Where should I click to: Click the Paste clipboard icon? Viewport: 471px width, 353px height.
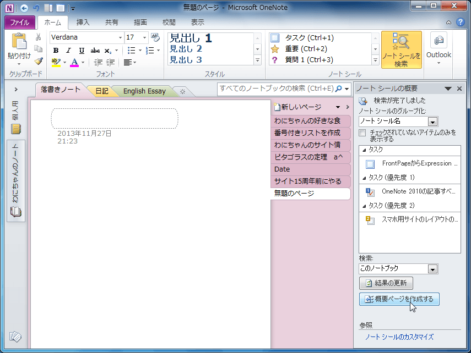coord(19,41)
